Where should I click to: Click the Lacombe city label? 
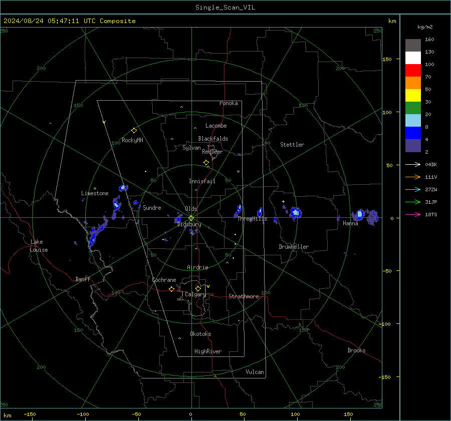216,126
